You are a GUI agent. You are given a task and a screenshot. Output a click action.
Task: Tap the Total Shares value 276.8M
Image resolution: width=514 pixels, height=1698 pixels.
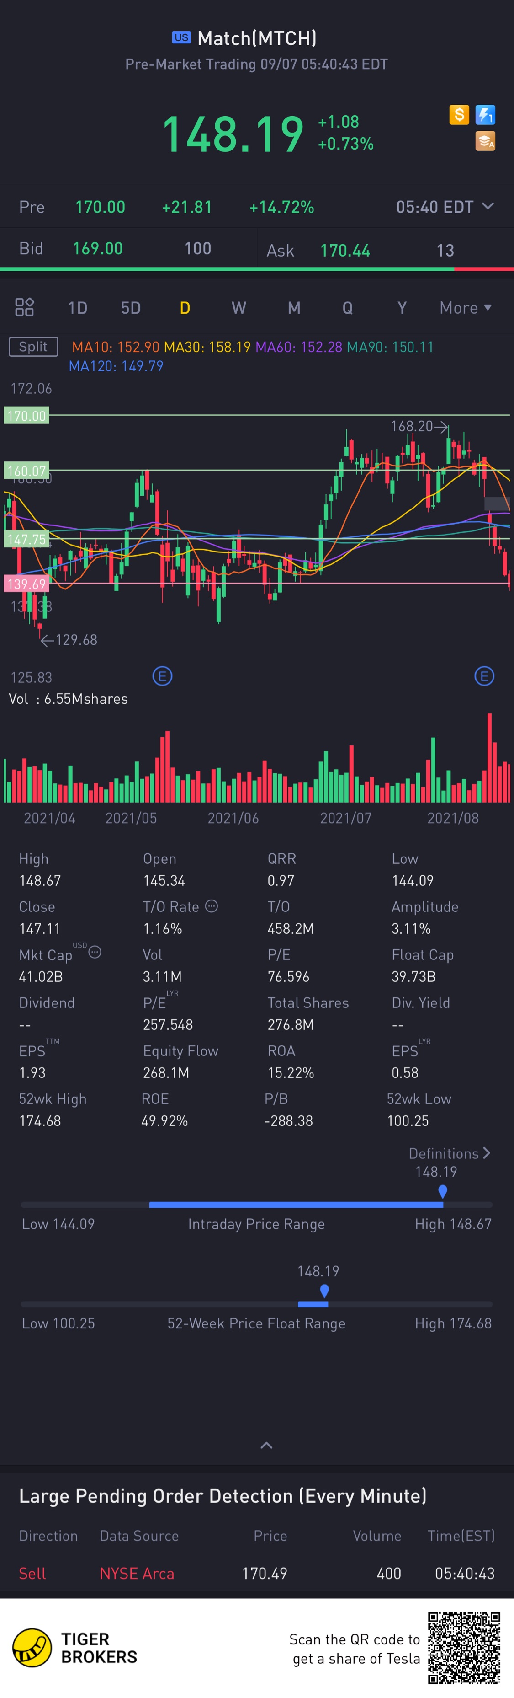tap(290, 1025)
